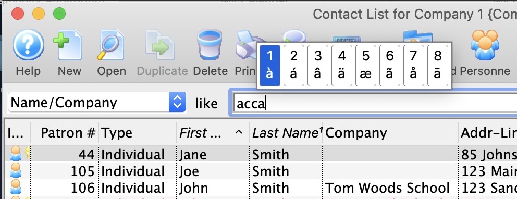Image resolution: width=517 pixels, height=199 pixels.
Task: Delete contact using trash bin icon
Action: [x=210, y=45]
